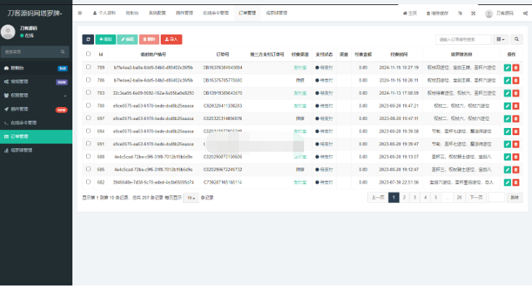The height and width of the screenshot is (292, 532).
Task: Click the delete icon for row 685
Action: click(515, 170)
